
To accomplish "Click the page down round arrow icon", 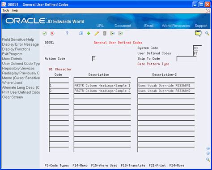I will click(x=208, y=153).
